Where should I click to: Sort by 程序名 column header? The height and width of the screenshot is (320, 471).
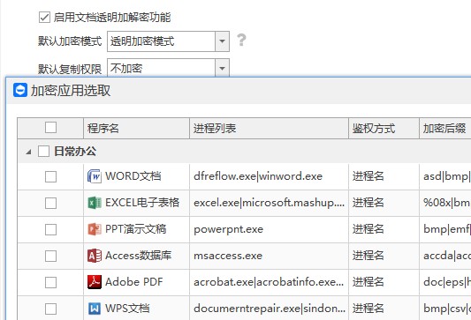pos(136,128)
